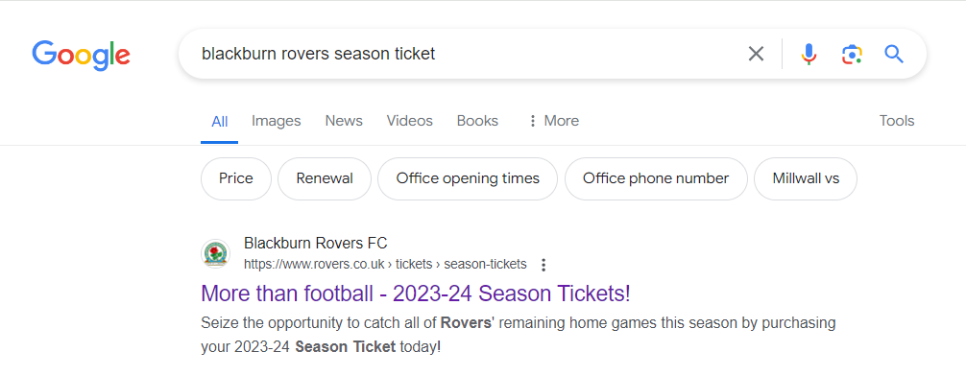Click the Blackburn Rovers favicon
This screenshot has height=376, width=966.
216,253
